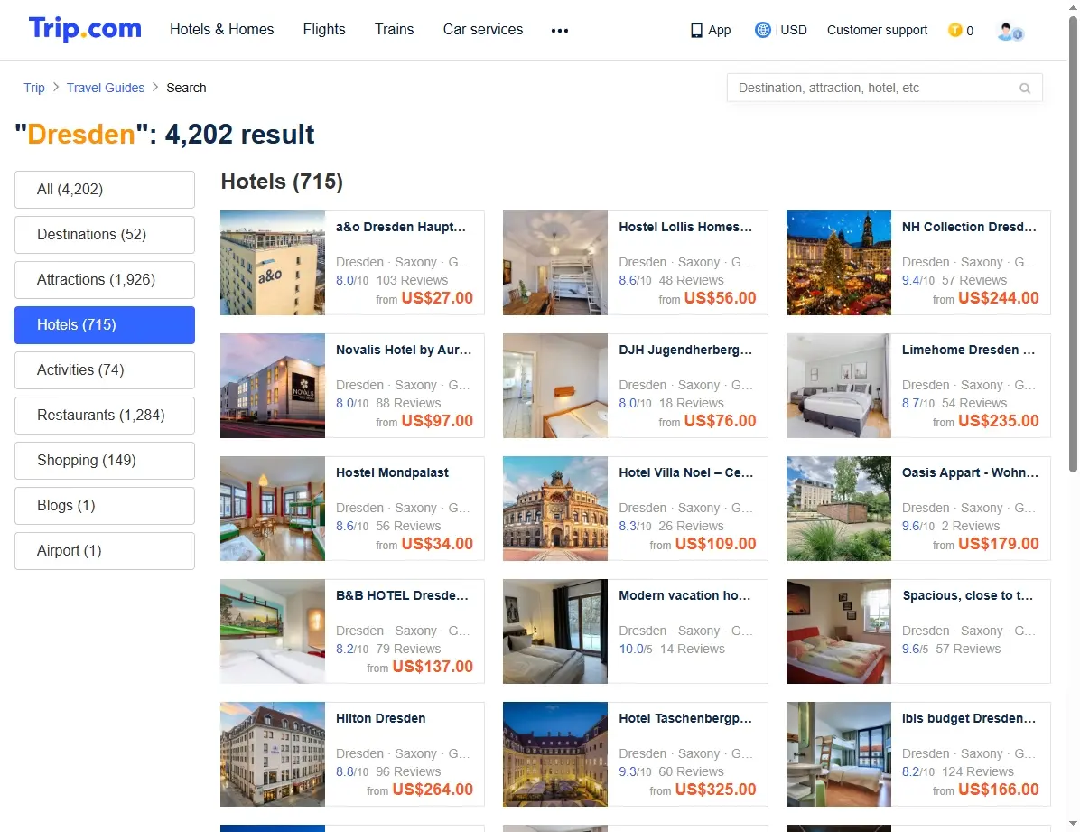Open ibis budget Dresden photo
This screenshot has width=1080, height=832.
(838, 754)
